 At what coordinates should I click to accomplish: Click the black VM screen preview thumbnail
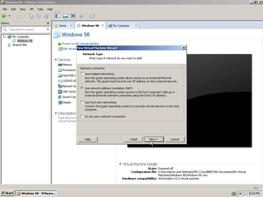(219, 101)
